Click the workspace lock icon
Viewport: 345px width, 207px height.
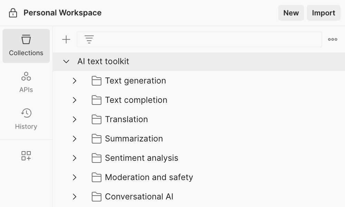click(13, 13)
